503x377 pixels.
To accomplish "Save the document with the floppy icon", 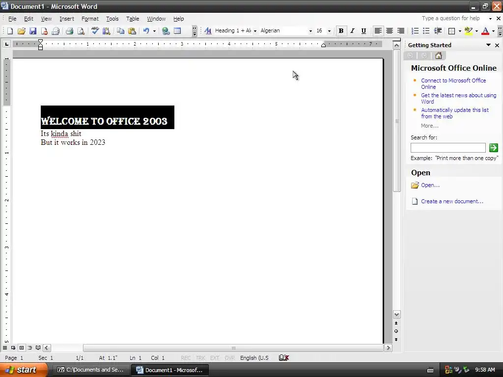I will point(33,31).
